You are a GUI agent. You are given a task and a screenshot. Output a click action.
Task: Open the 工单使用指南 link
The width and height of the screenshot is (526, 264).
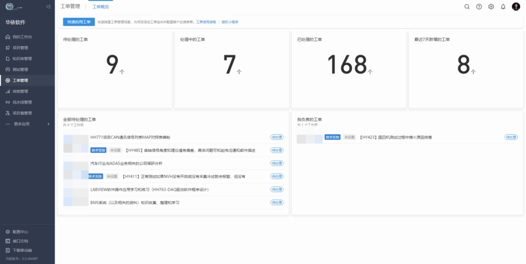[207, 22]
